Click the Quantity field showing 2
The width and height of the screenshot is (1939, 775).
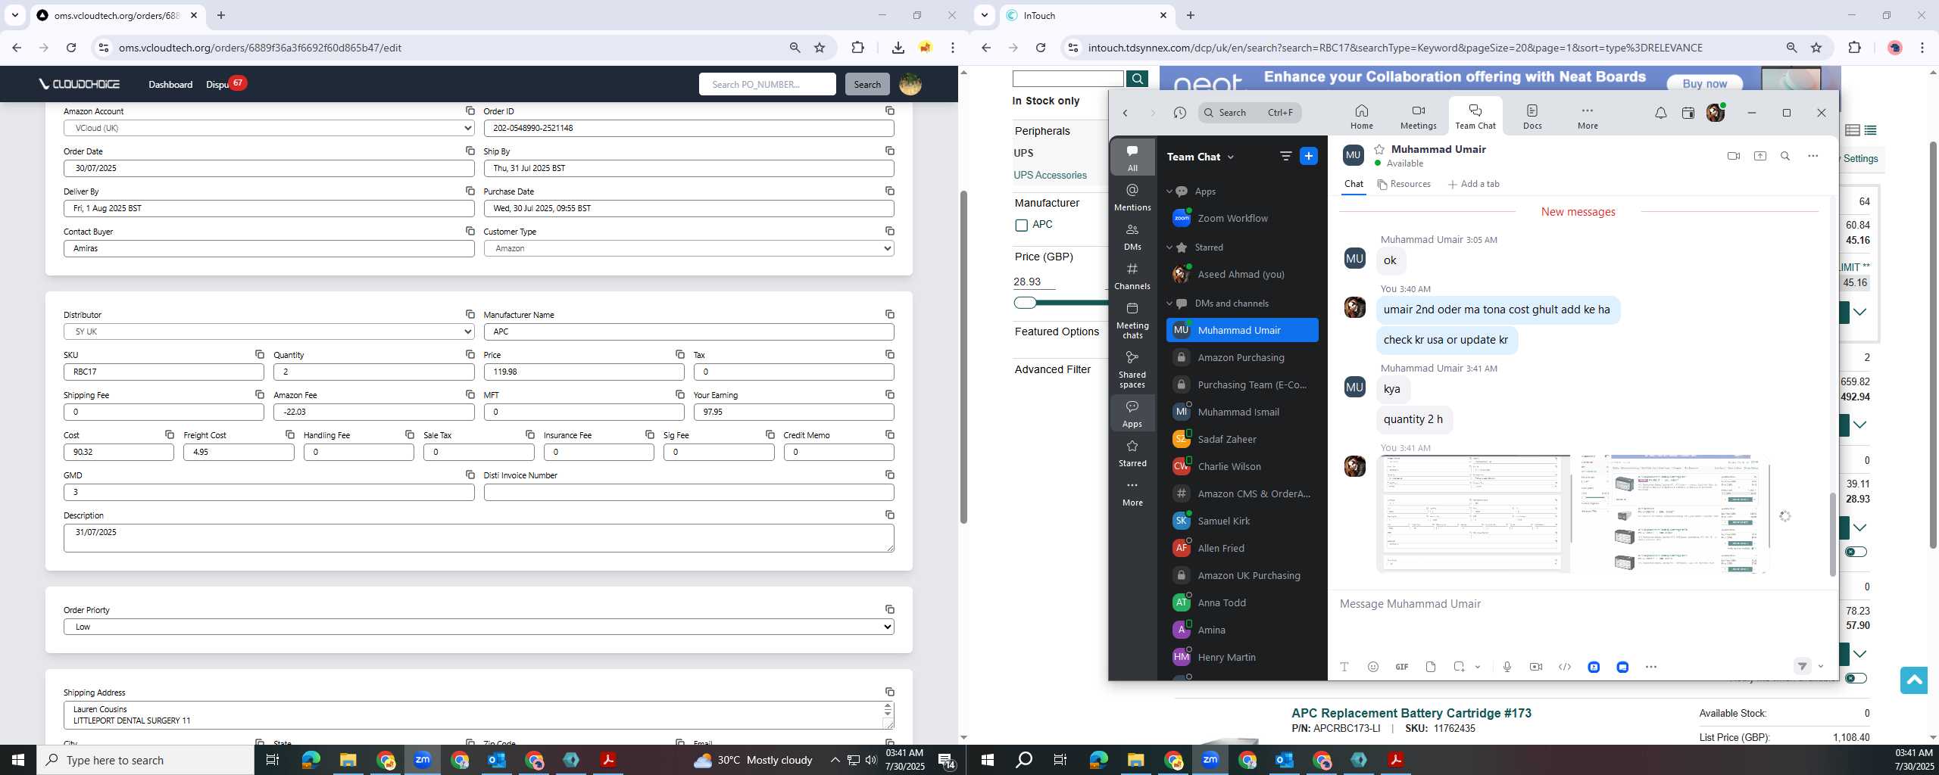coord(373,372)
